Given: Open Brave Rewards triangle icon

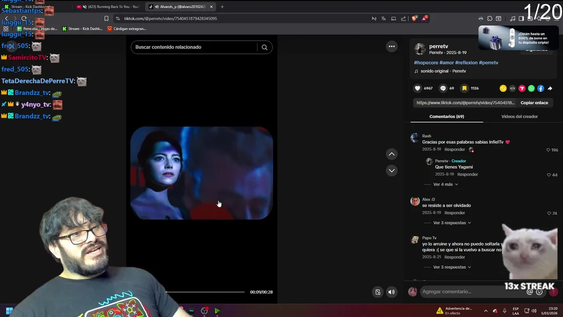Looking at the screenshot, I should [424, 18].
